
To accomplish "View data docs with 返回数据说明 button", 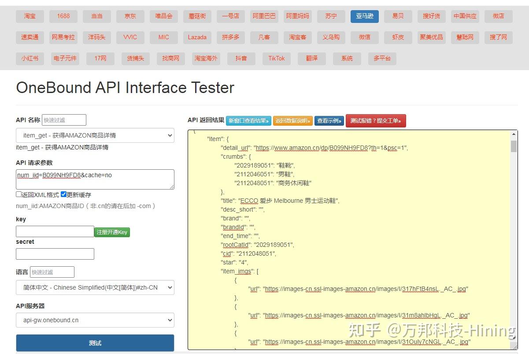I will [x=293, y=120].
